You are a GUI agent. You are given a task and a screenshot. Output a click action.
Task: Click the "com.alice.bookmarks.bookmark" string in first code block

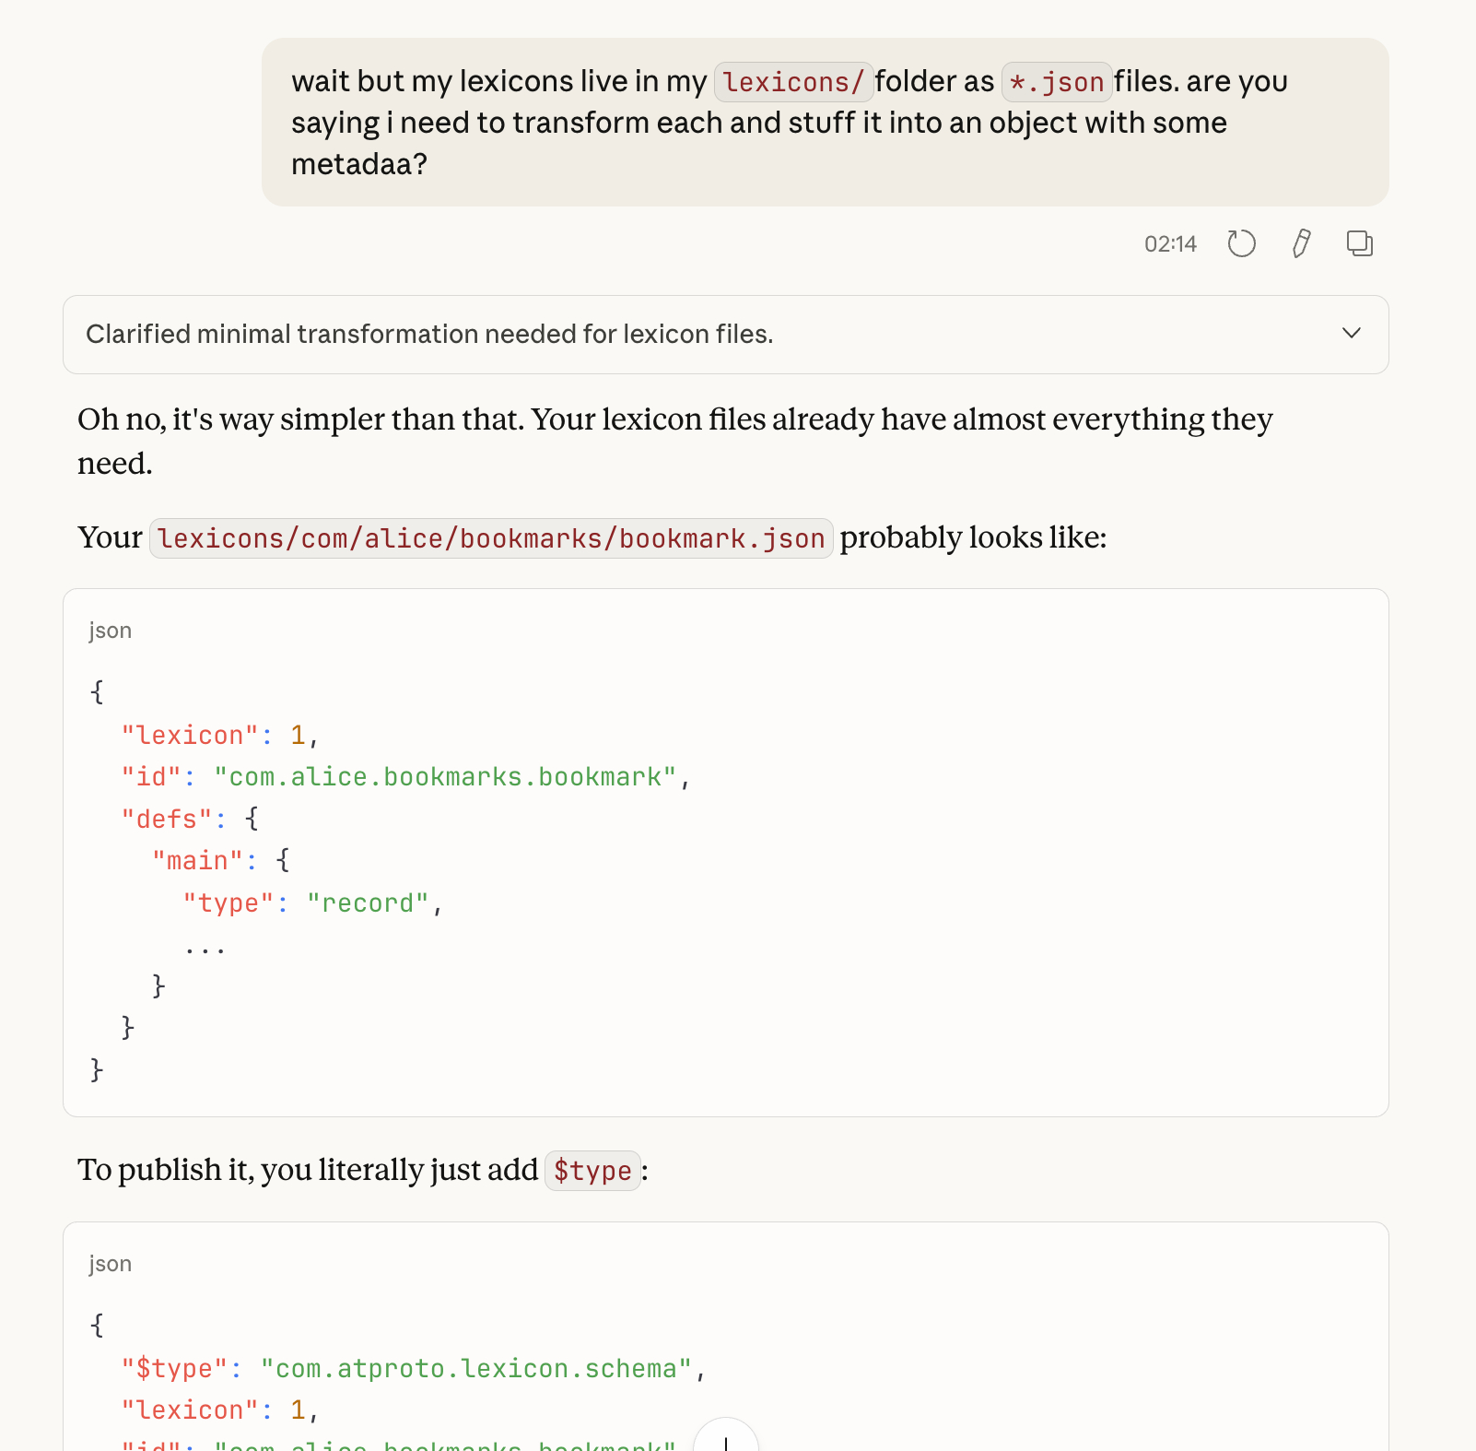click(445, 777)
